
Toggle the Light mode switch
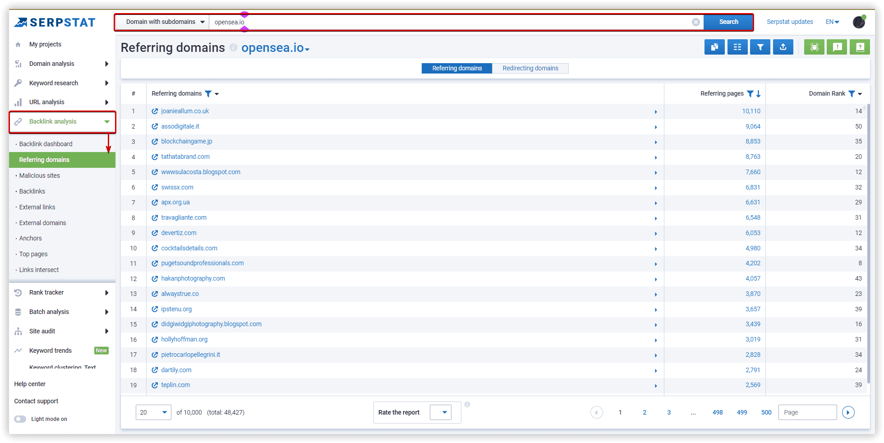coord(20,419)
